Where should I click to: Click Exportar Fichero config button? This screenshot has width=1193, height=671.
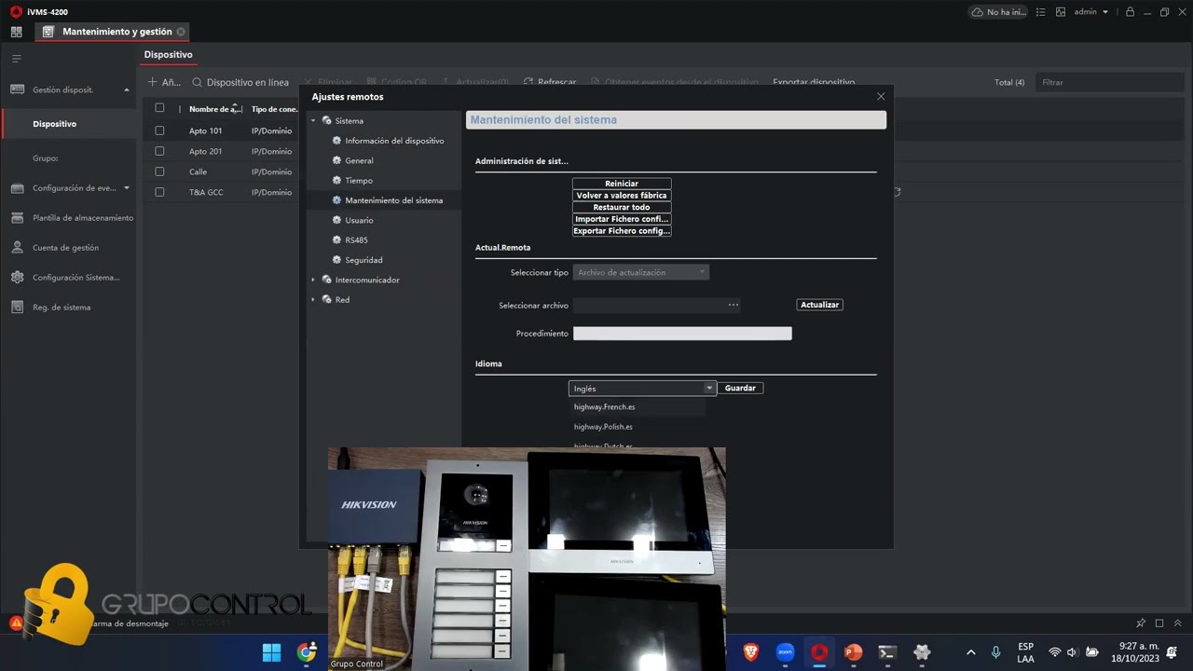[622, 230]
